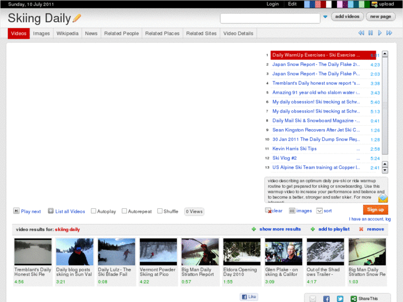This screenshot has width=403, height=302.
Task: Open the Video Details tab
Action: pos(238,33)
